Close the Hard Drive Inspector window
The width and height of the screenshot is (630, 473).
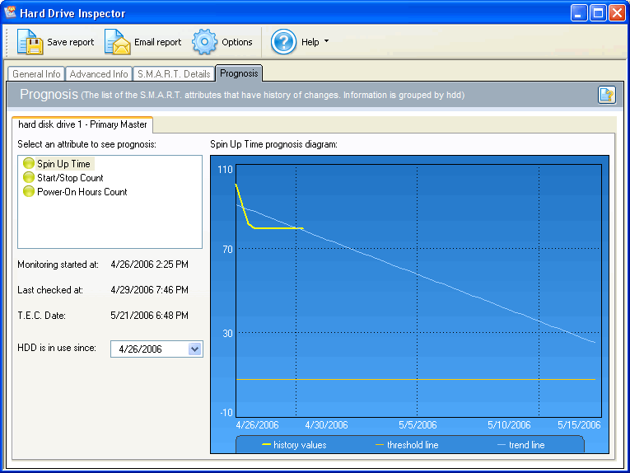617,13
